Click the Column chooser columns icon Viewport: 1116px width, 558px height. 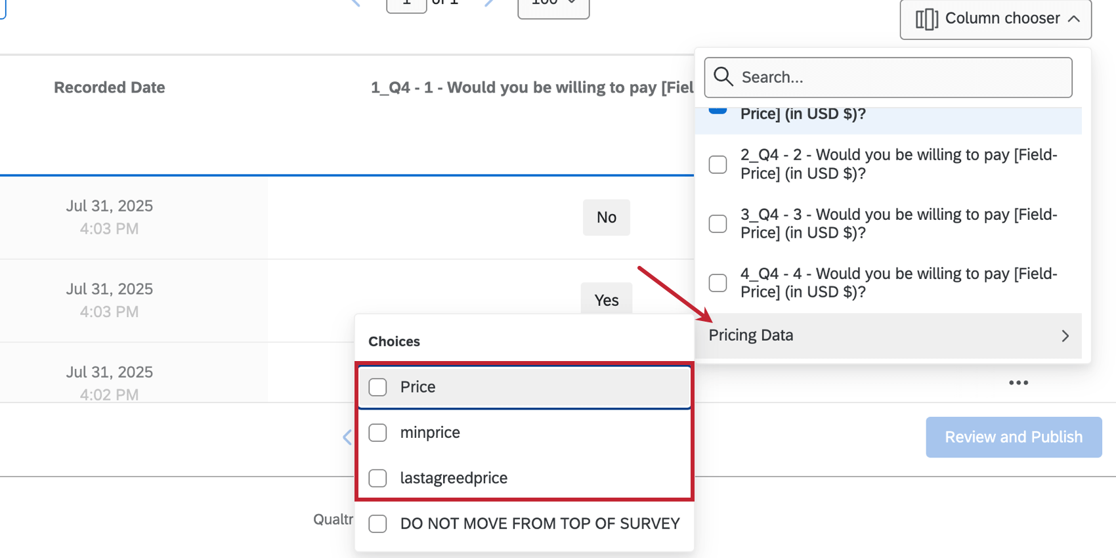tap(926, 19)
